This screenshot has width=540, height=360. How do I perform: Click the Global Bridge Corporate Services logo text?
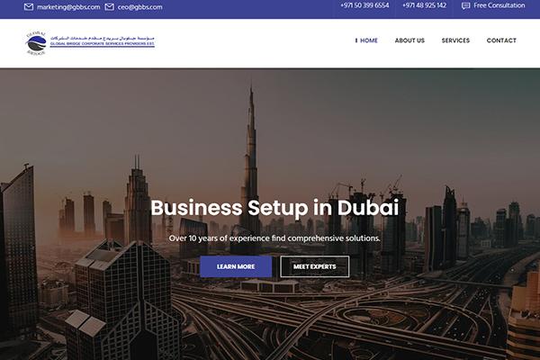pos(103,41)
